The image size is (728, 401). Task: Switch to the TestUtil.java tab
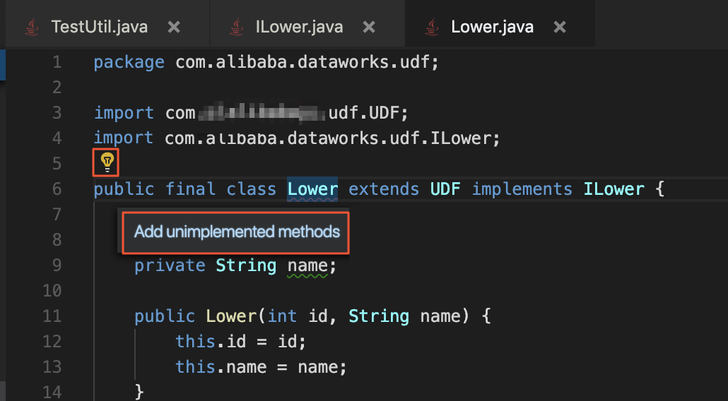99,28
